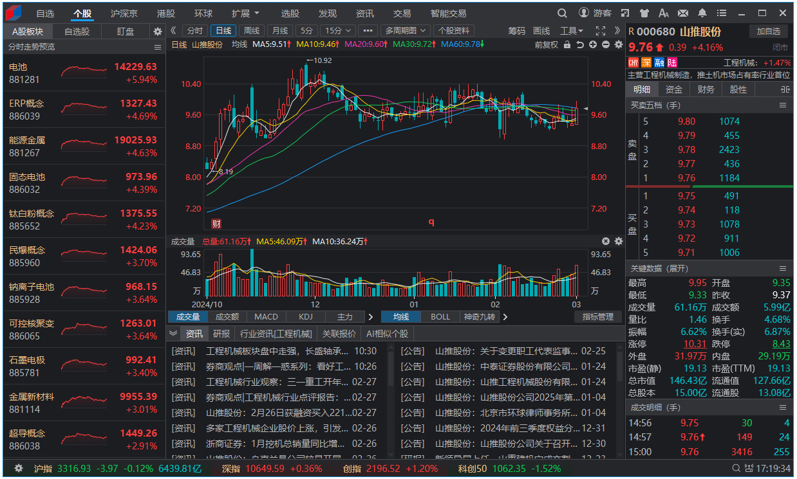The image size is (797, 479).
Task: Toggle the chart lock icon beside 前复权
Action: (x=567, y=45)
